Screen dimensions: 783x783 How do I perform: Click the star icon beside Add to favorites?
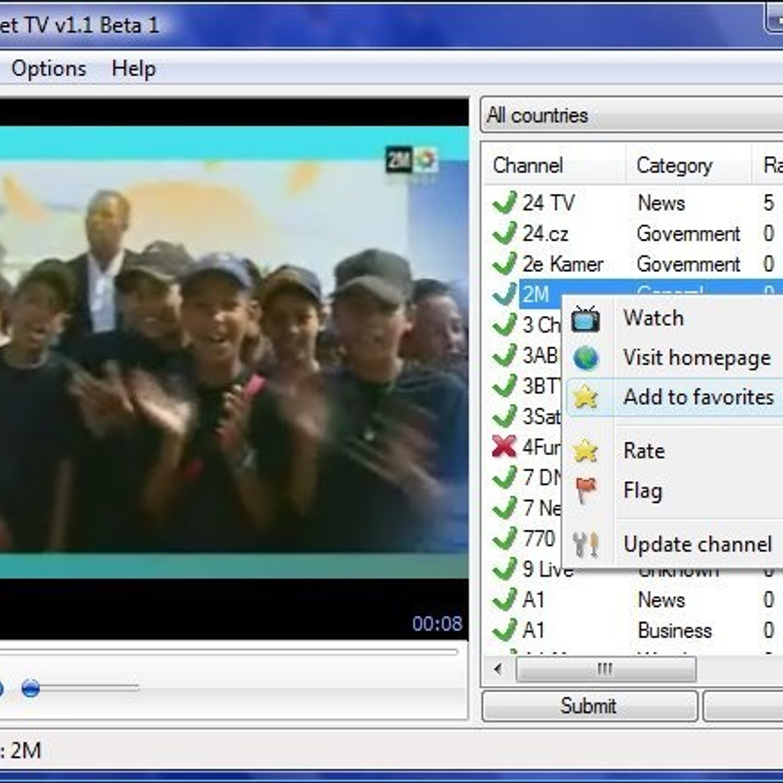click(x=585, y=397)
